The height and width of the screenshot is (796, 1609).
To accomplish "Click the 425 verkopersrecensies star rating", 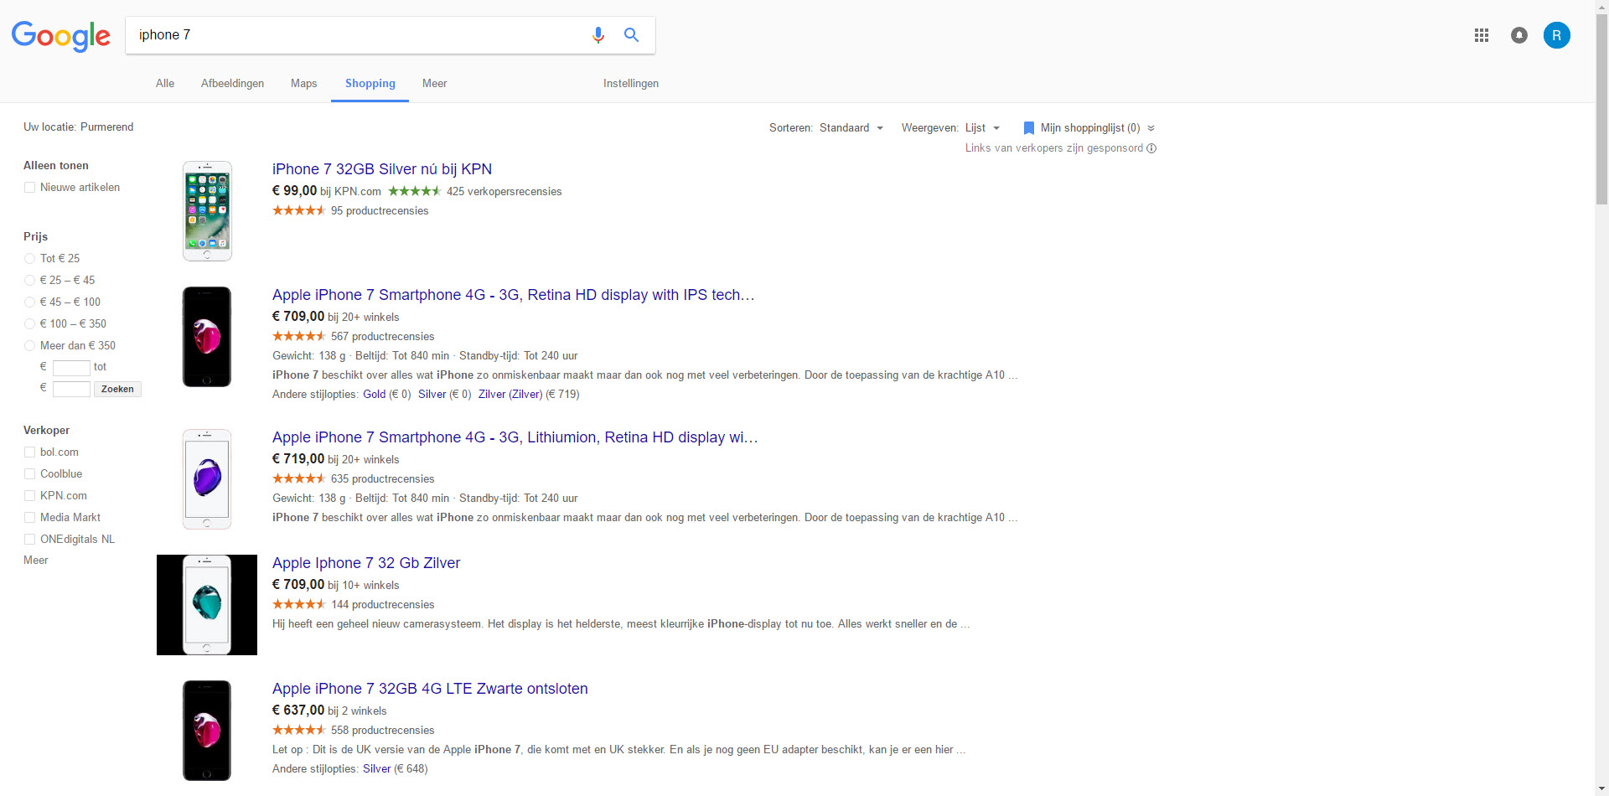I will point(415,191).
